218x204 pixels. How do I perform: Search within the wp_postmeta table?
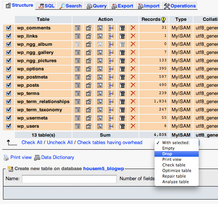(x=100, y=77)
